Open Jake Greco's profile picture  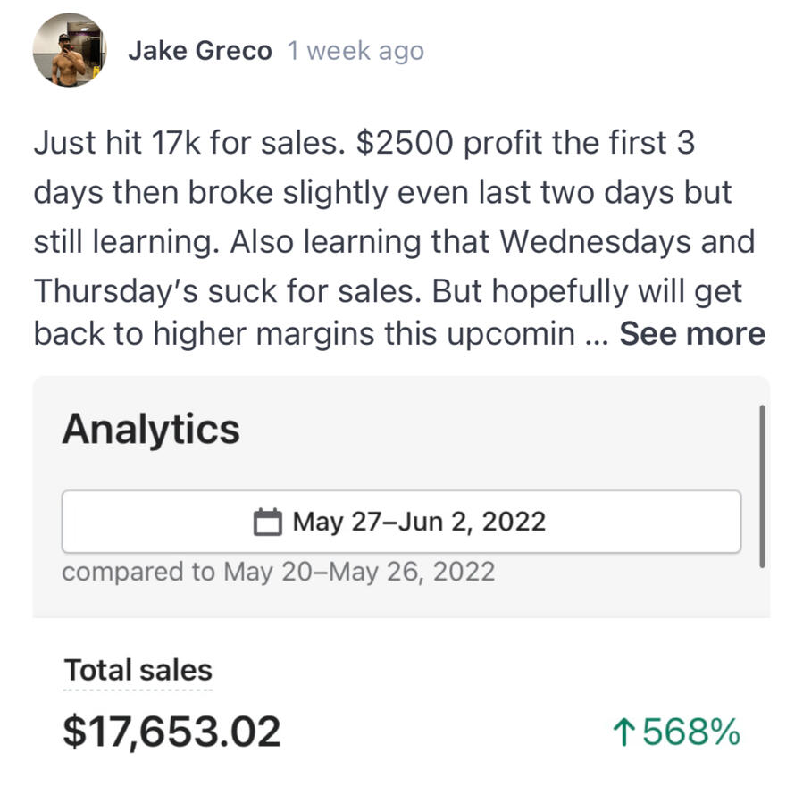(x=70, y=50)
